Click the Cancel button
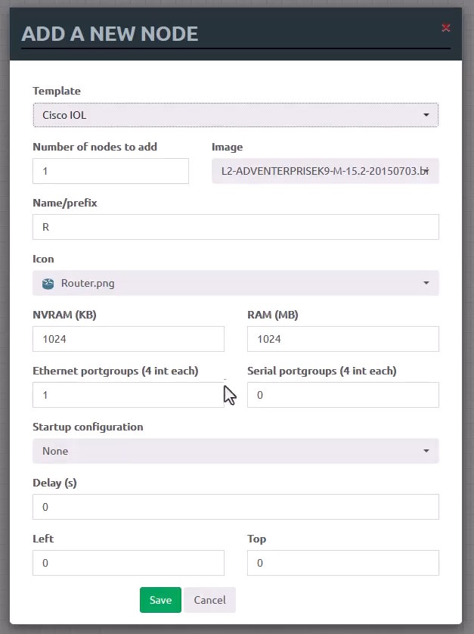The image size is (474, 634). (209, 600)
